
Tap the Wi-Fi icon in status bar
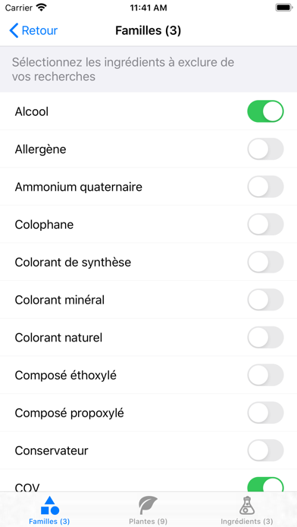(x=42, y=8)
